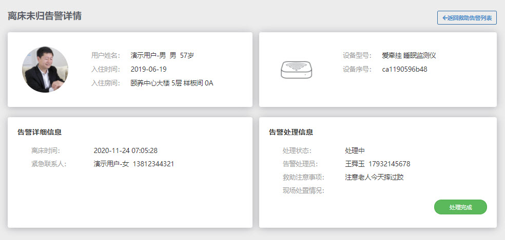Click the 告警详细信息 section heading
This screenshot has height=240, width=505.
[40, 132]
